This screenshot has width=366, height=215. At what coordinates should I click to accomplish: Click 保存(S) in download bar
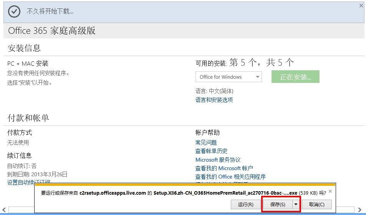278,205
